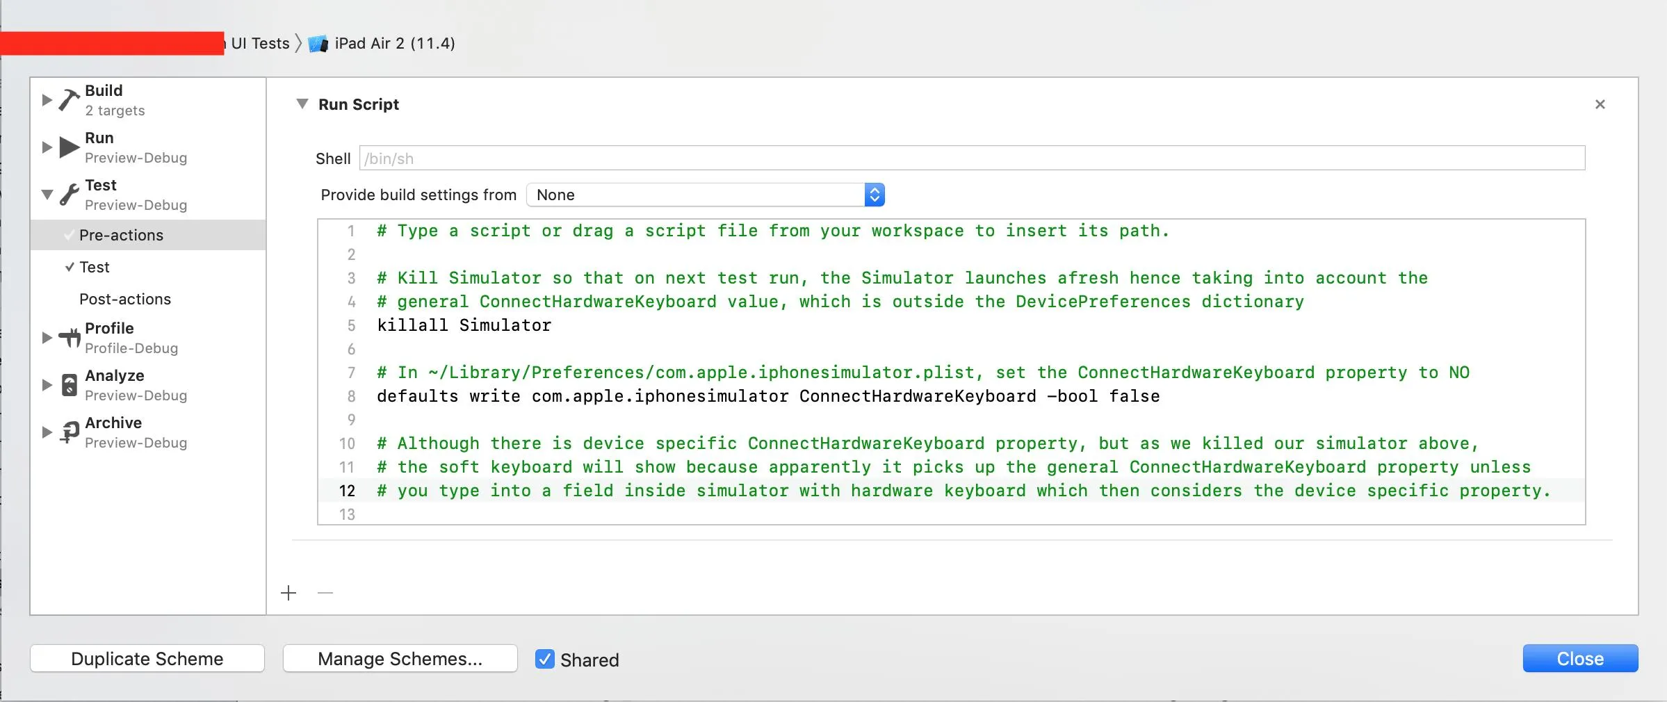Screen dimensions: 1667x702
Task: Click the minus icon to remove action
Action: click(x=325, y=593)
